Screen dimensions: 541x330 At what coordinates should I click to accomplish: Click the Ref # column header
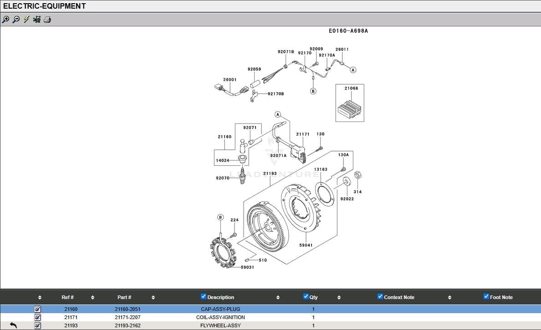67,297
